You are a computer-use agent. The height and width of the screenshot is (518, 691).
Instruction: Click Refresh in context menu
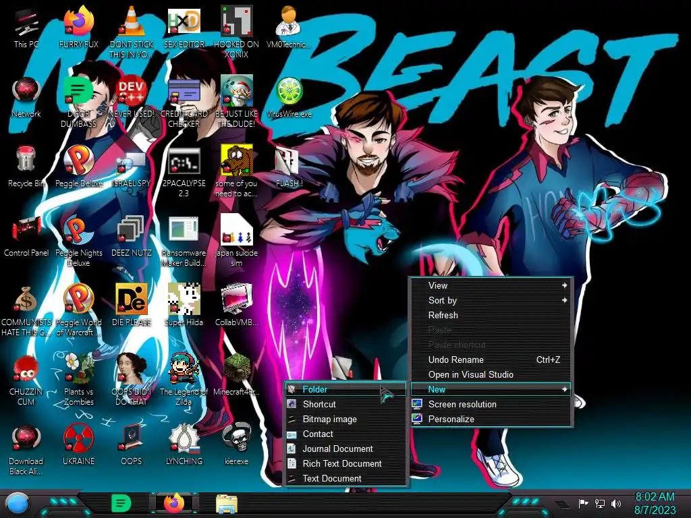click(492, 316)
